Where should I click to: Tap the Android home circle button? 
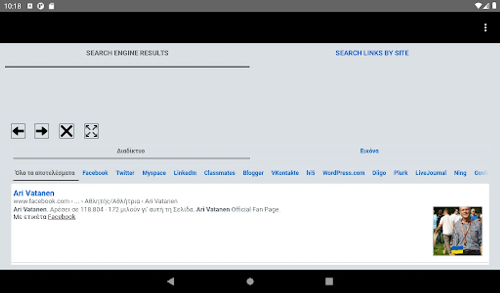250,281
